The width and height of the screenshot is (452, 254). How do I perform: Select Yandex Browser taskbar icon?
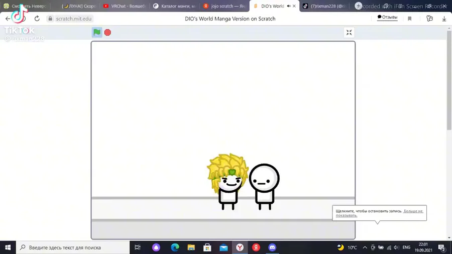(240, 247)
